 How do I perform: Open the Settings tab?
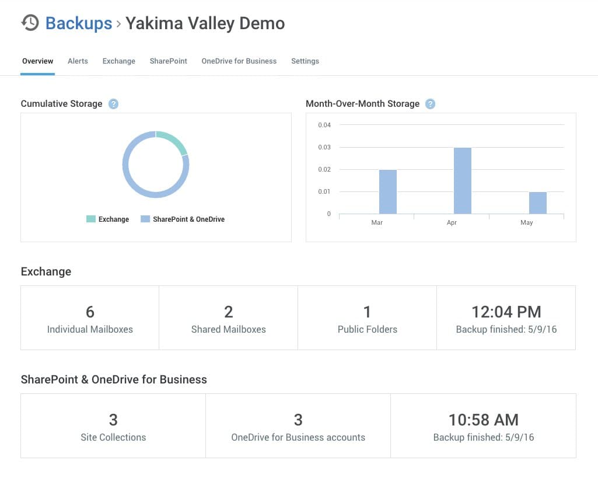pos(305,61)
